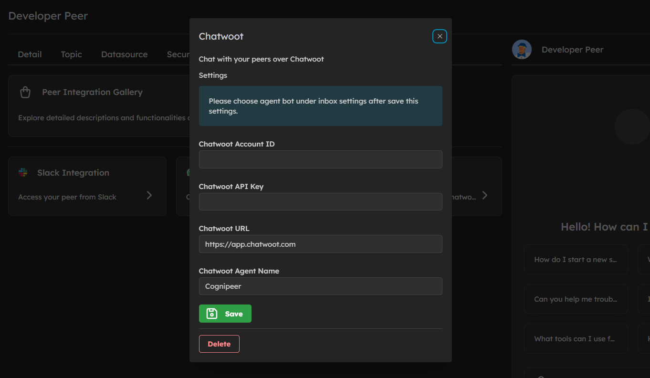Click the Slack logo icon

23,173
